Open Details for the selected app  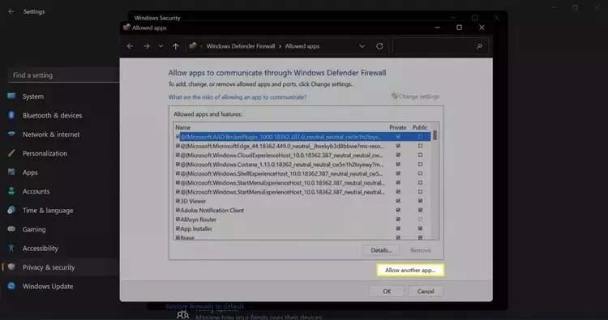pos(381,250)
